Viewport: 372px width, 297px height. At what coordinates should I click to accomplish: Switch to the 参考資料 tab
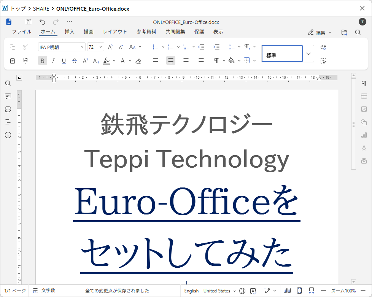coord(146,32)
